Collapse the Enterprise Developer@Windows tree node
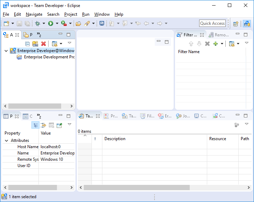Image resolution: width=254 pixels, height=202 pixels. pyautogui.click(x=6, y=51)
